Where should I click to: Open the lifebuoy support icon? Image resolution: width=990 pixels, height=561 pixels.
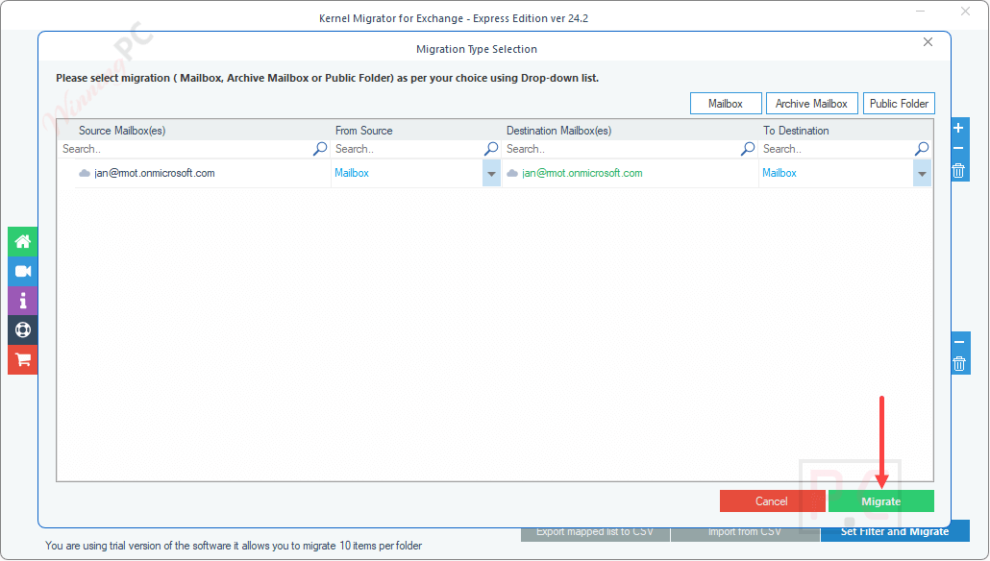(x=23, y=330)
